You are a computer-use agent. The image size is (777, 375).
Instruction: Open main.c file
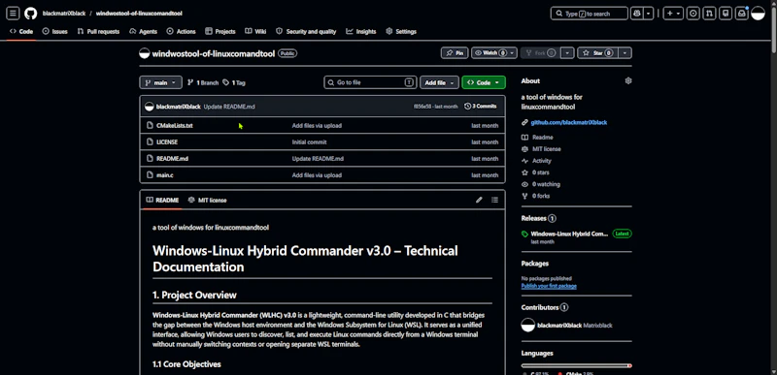(x=164, y=175)
